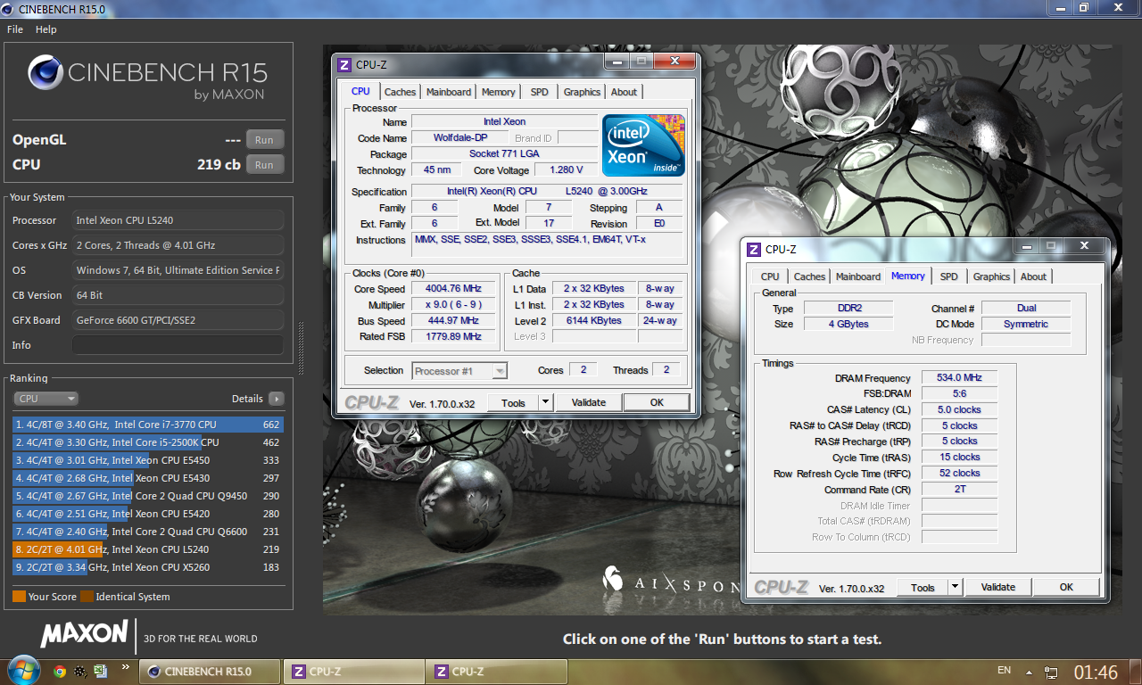Show hidden system tray icons arrow
The height and width of the screenshot is (685, 1142).
(1030, 672)
